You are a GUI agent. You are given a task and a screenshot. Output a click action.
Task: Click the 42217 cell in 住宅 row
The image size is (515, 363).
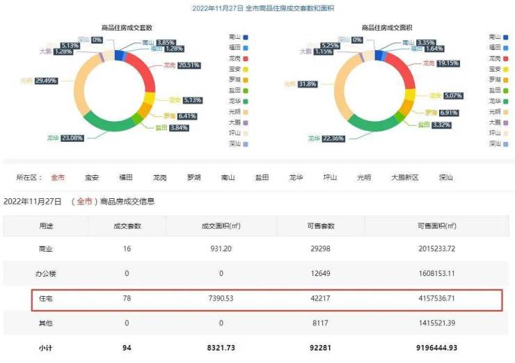coord(320,298)
